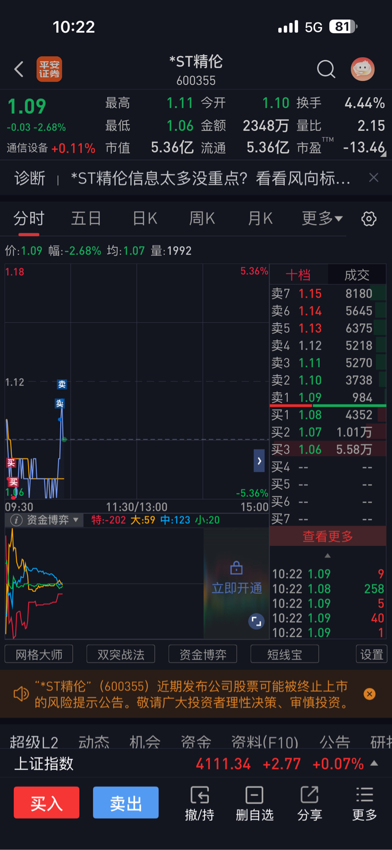Open the 机会 tab
392x850 pixels.
(x=145, y=742)
